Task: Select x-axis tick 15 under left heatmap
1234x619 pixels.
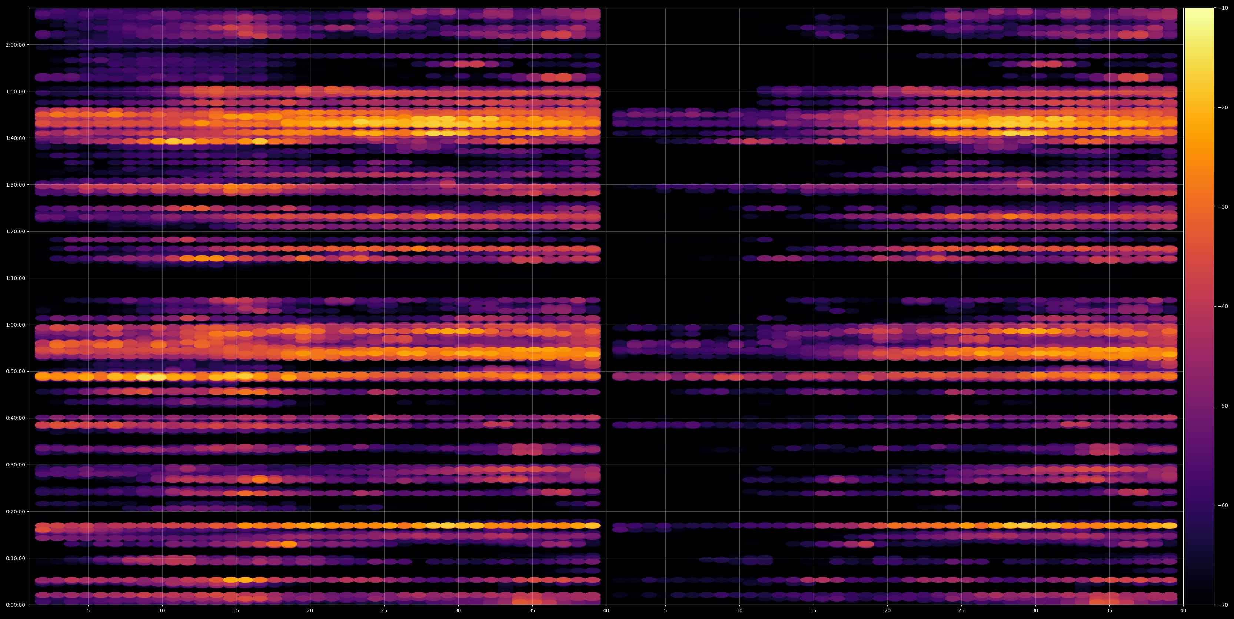Action: pyautogui.click(x=236, y=611)
